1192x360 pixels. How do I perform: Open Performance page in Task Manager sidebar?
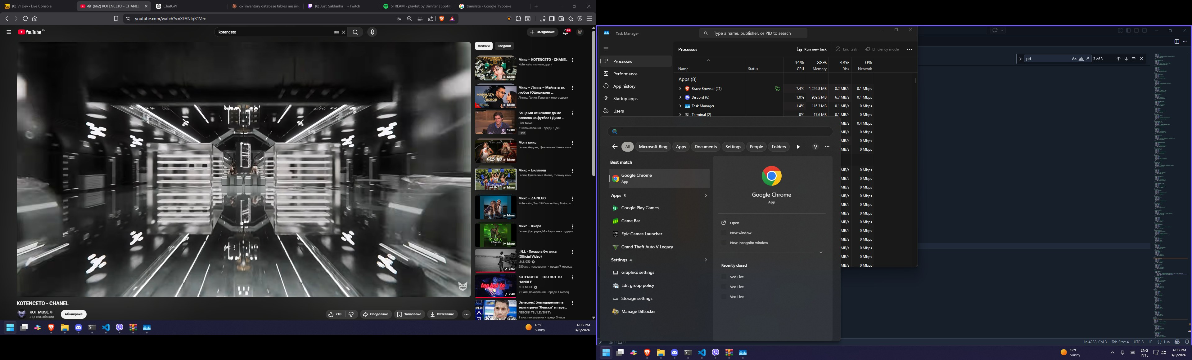pyautogui.click(x=625, y=74)
